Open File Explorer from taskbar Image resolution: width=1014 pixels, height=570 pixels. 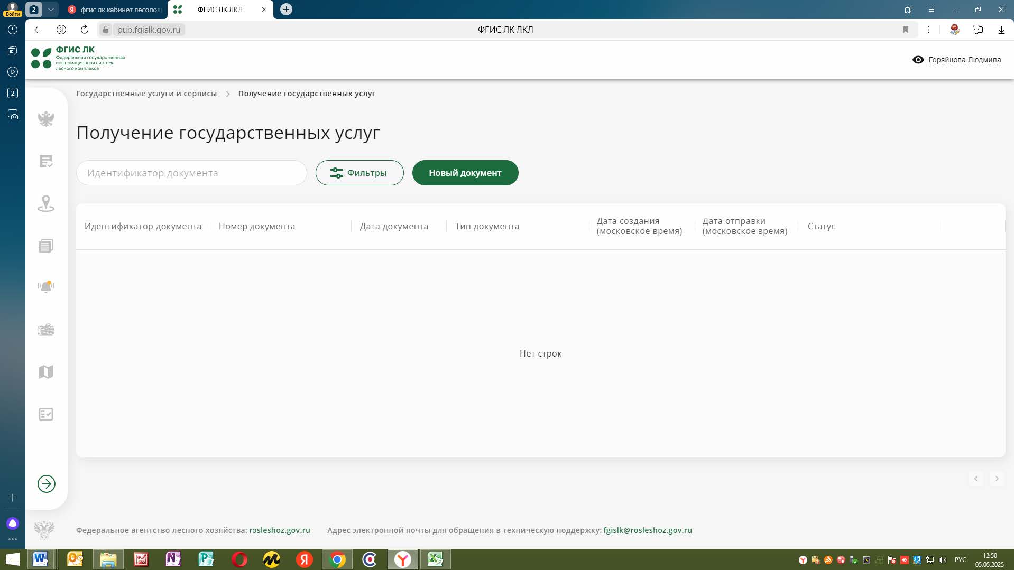108,559
